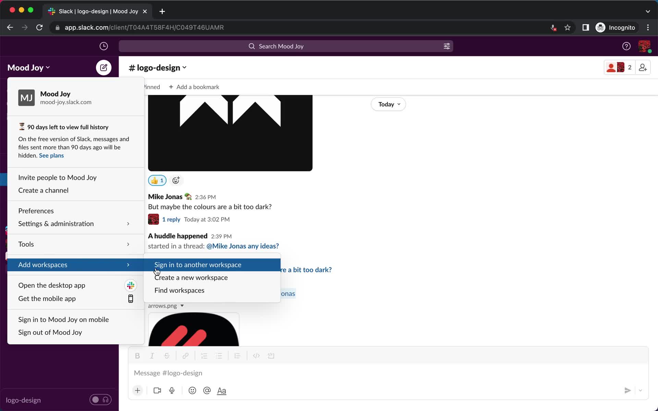658x411 pixels.
Task: Select Get the mobile app
Action: [x=76, y=299]
